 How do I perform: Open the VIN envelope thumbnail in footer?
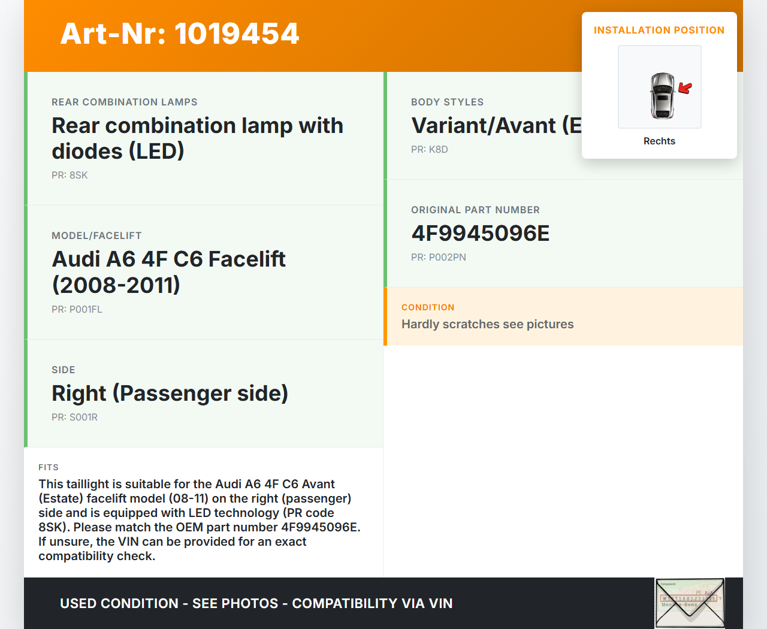click(x=690, y=603)
